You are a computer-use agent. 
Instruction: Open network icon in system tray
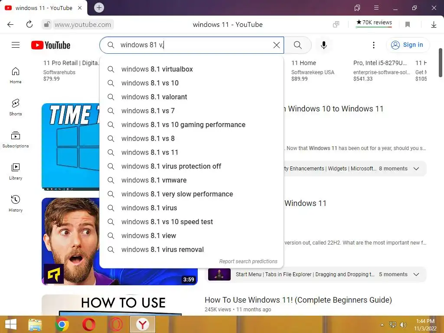tap(393, 325)
